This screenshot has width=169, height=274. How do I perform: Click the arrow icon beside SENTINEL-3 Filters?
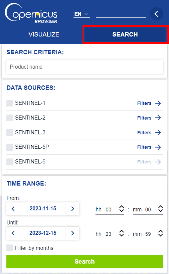(158, 132)
